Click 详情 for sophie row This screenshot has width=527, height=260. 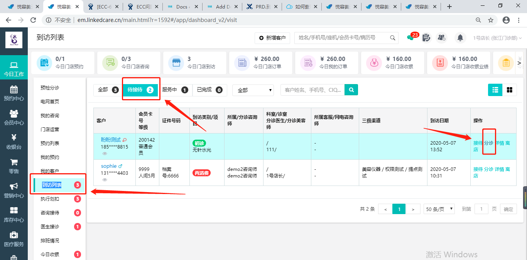coord(500,169)
